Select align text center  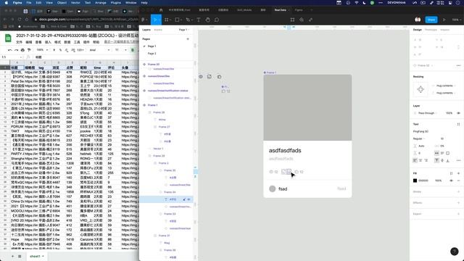pyautogui.click(x=420, y=160)
